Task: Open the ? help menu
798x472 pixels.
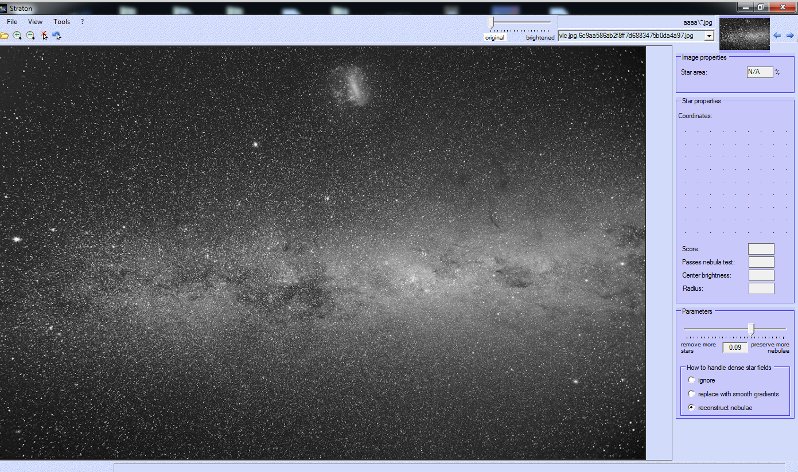Action: click(82, 22)
